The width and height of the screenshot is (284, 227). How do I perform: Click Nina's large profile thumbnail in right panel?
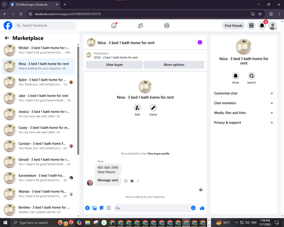[x=244, y=47]
